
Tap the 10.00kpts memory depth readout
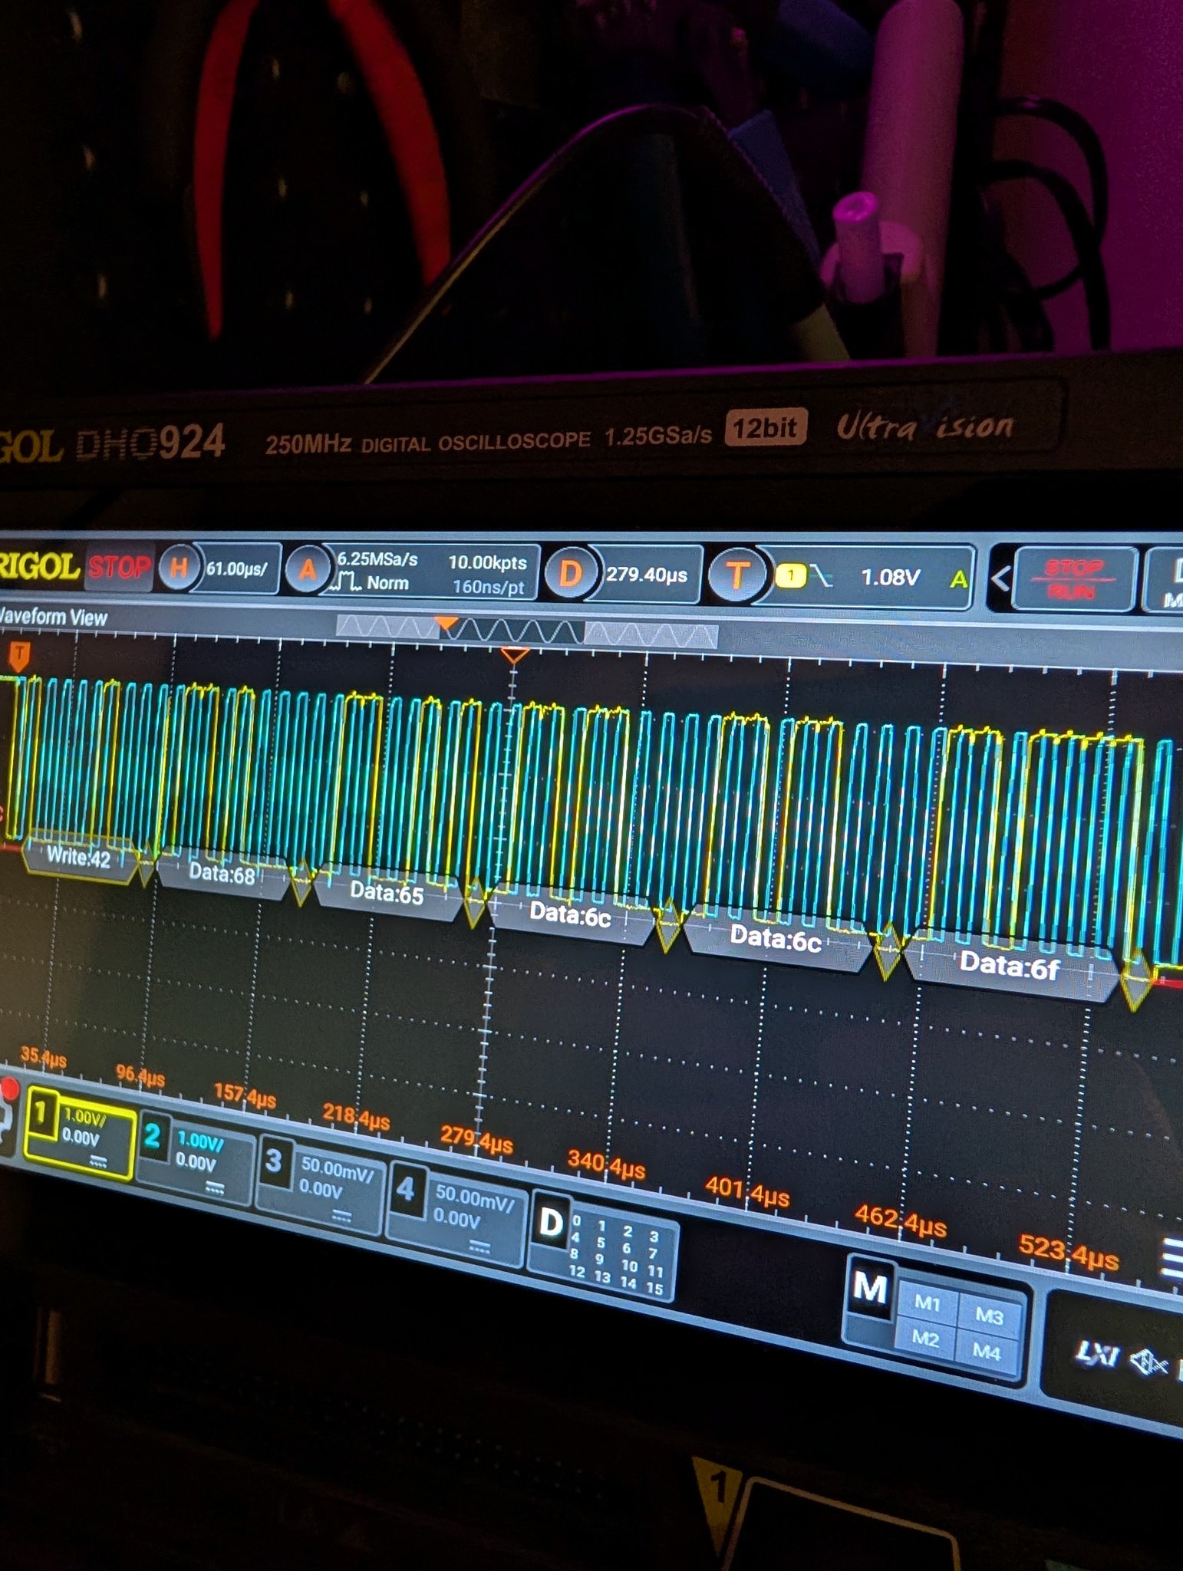tap(488, 562)
